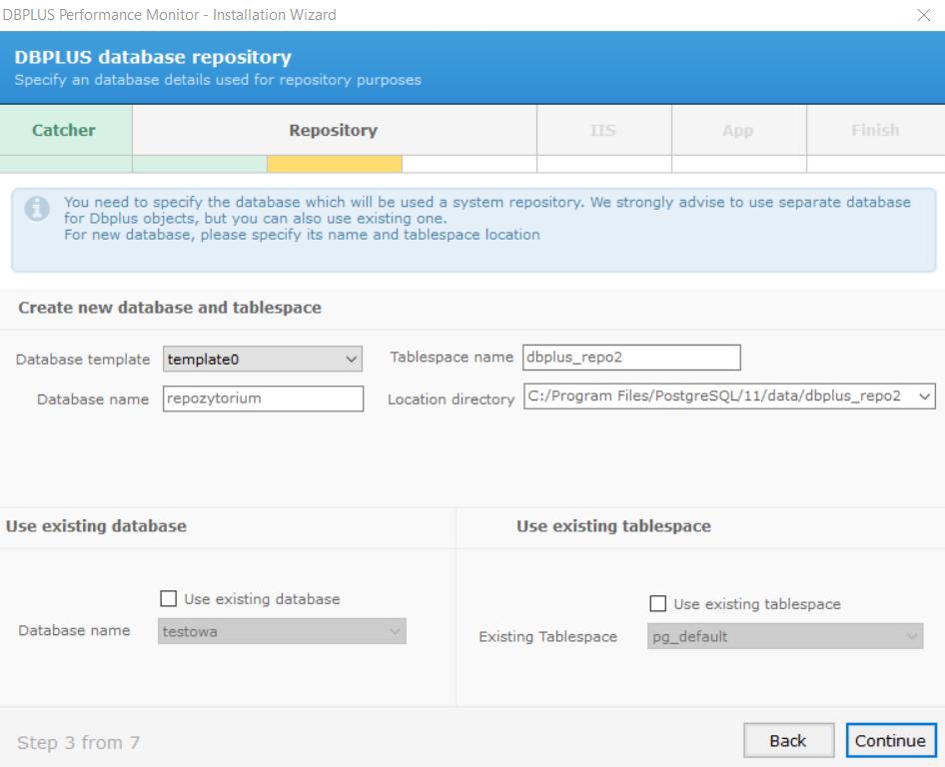Image resolution: width=945 pixels, height=767 pixels.
Task: Click the 'Use existing tablespace' section heading
Action: (613, 526)
